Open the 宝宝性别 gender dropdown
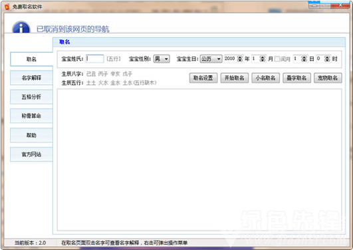The height and width of the screenshot is (250, 353). pos(162,59)
